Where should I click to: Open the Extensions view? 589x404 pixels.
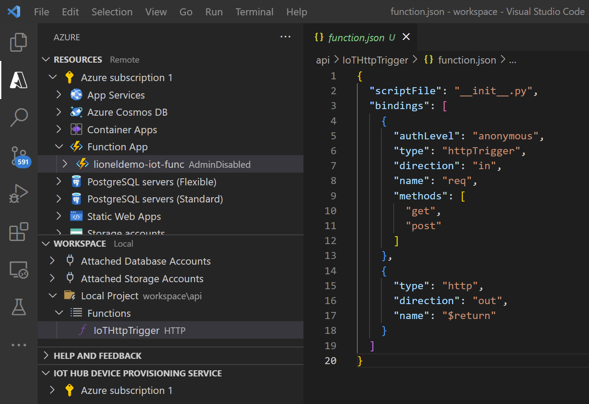click(18, 232)
